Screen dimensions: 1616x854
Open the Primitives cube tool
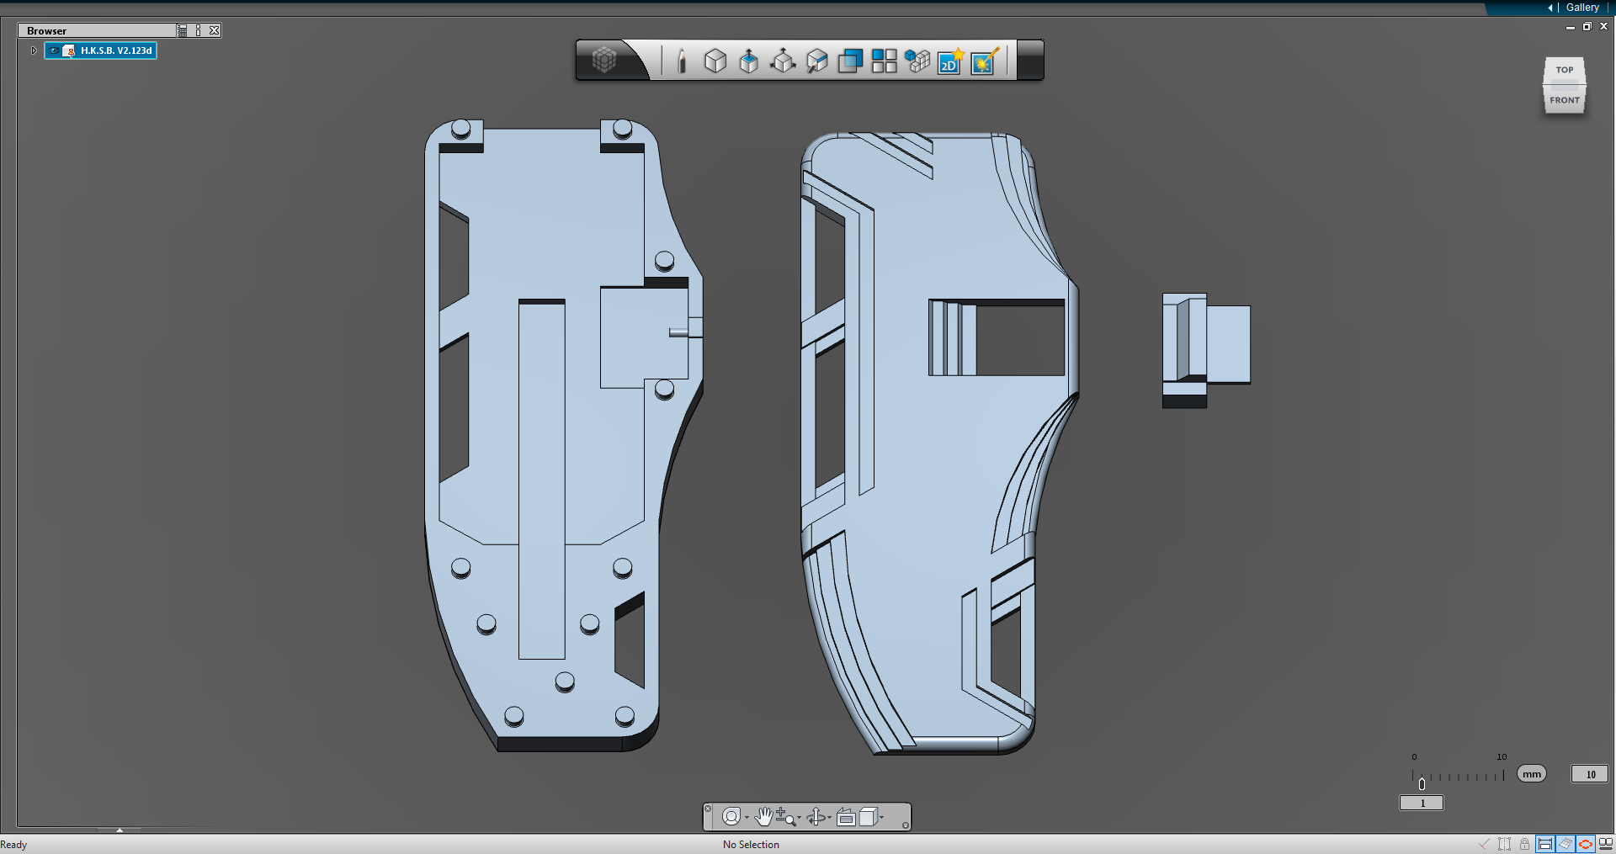715,61
